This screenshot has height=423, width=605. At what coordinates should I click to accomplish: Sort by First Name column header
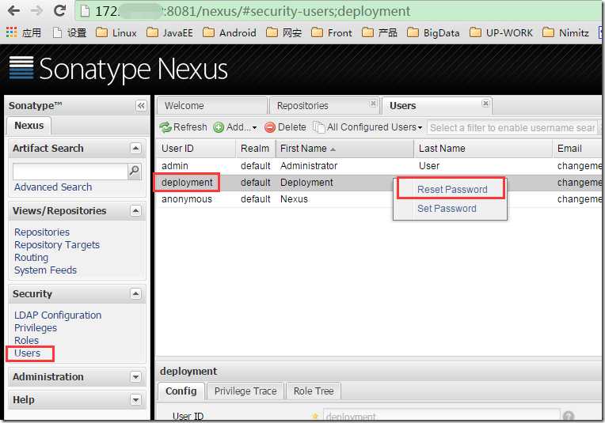[344, 149]
